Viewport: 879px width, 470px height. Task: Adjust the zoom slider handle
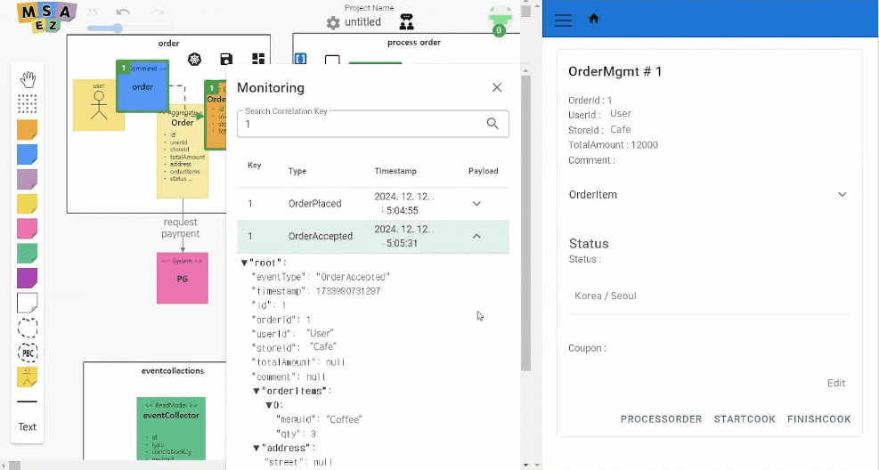tap(118, 28)
